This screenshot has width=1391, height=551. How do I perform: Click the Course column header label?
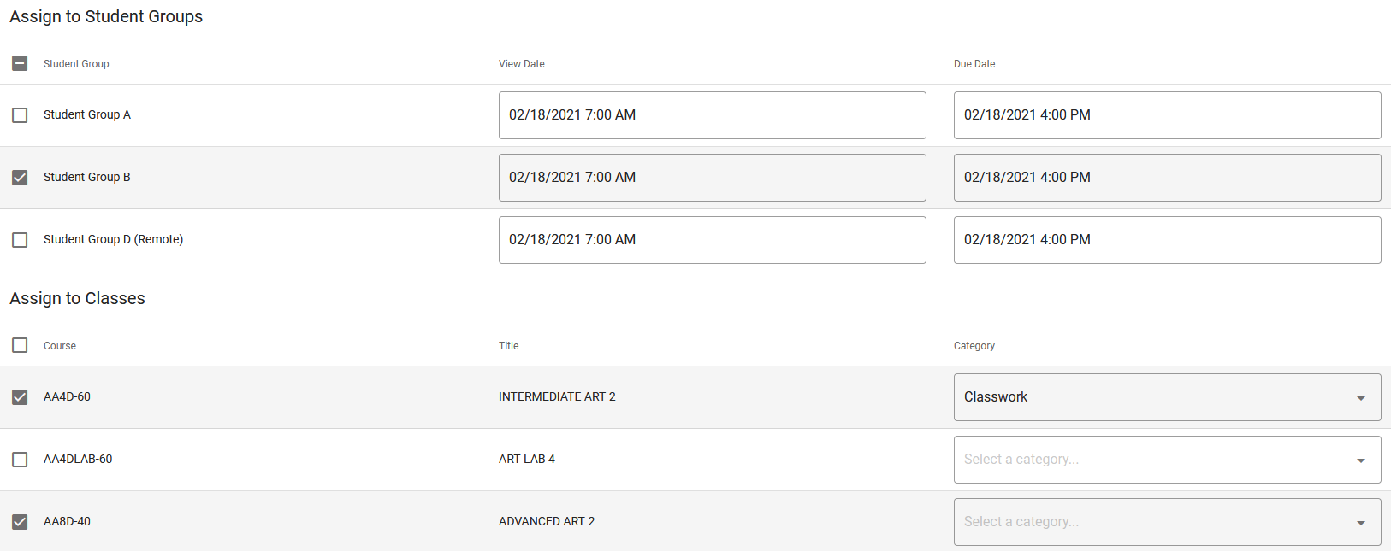tap(60, 346)
